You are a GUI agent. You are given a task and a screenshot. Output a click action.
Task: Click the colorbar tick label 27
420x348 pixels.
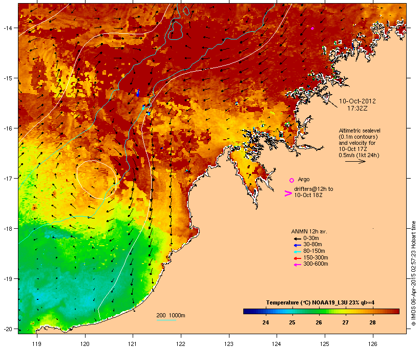click(x=345, y=322)
